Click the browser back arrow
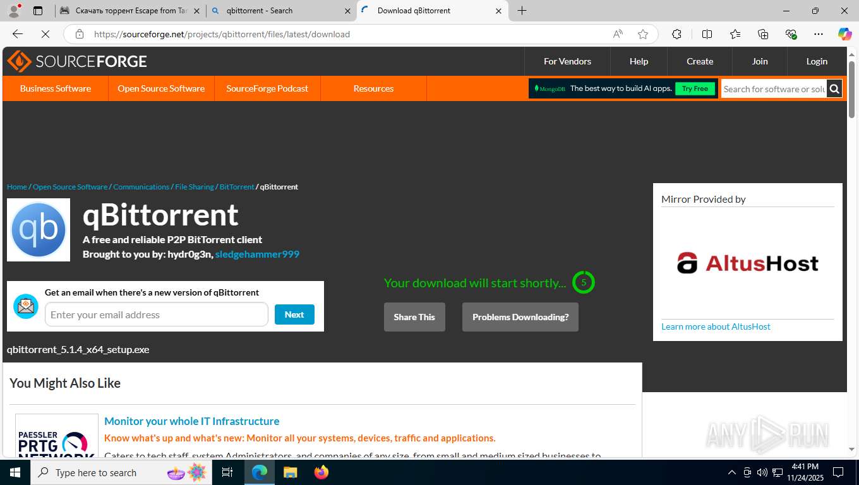The image size is (859, 485). 18,34
